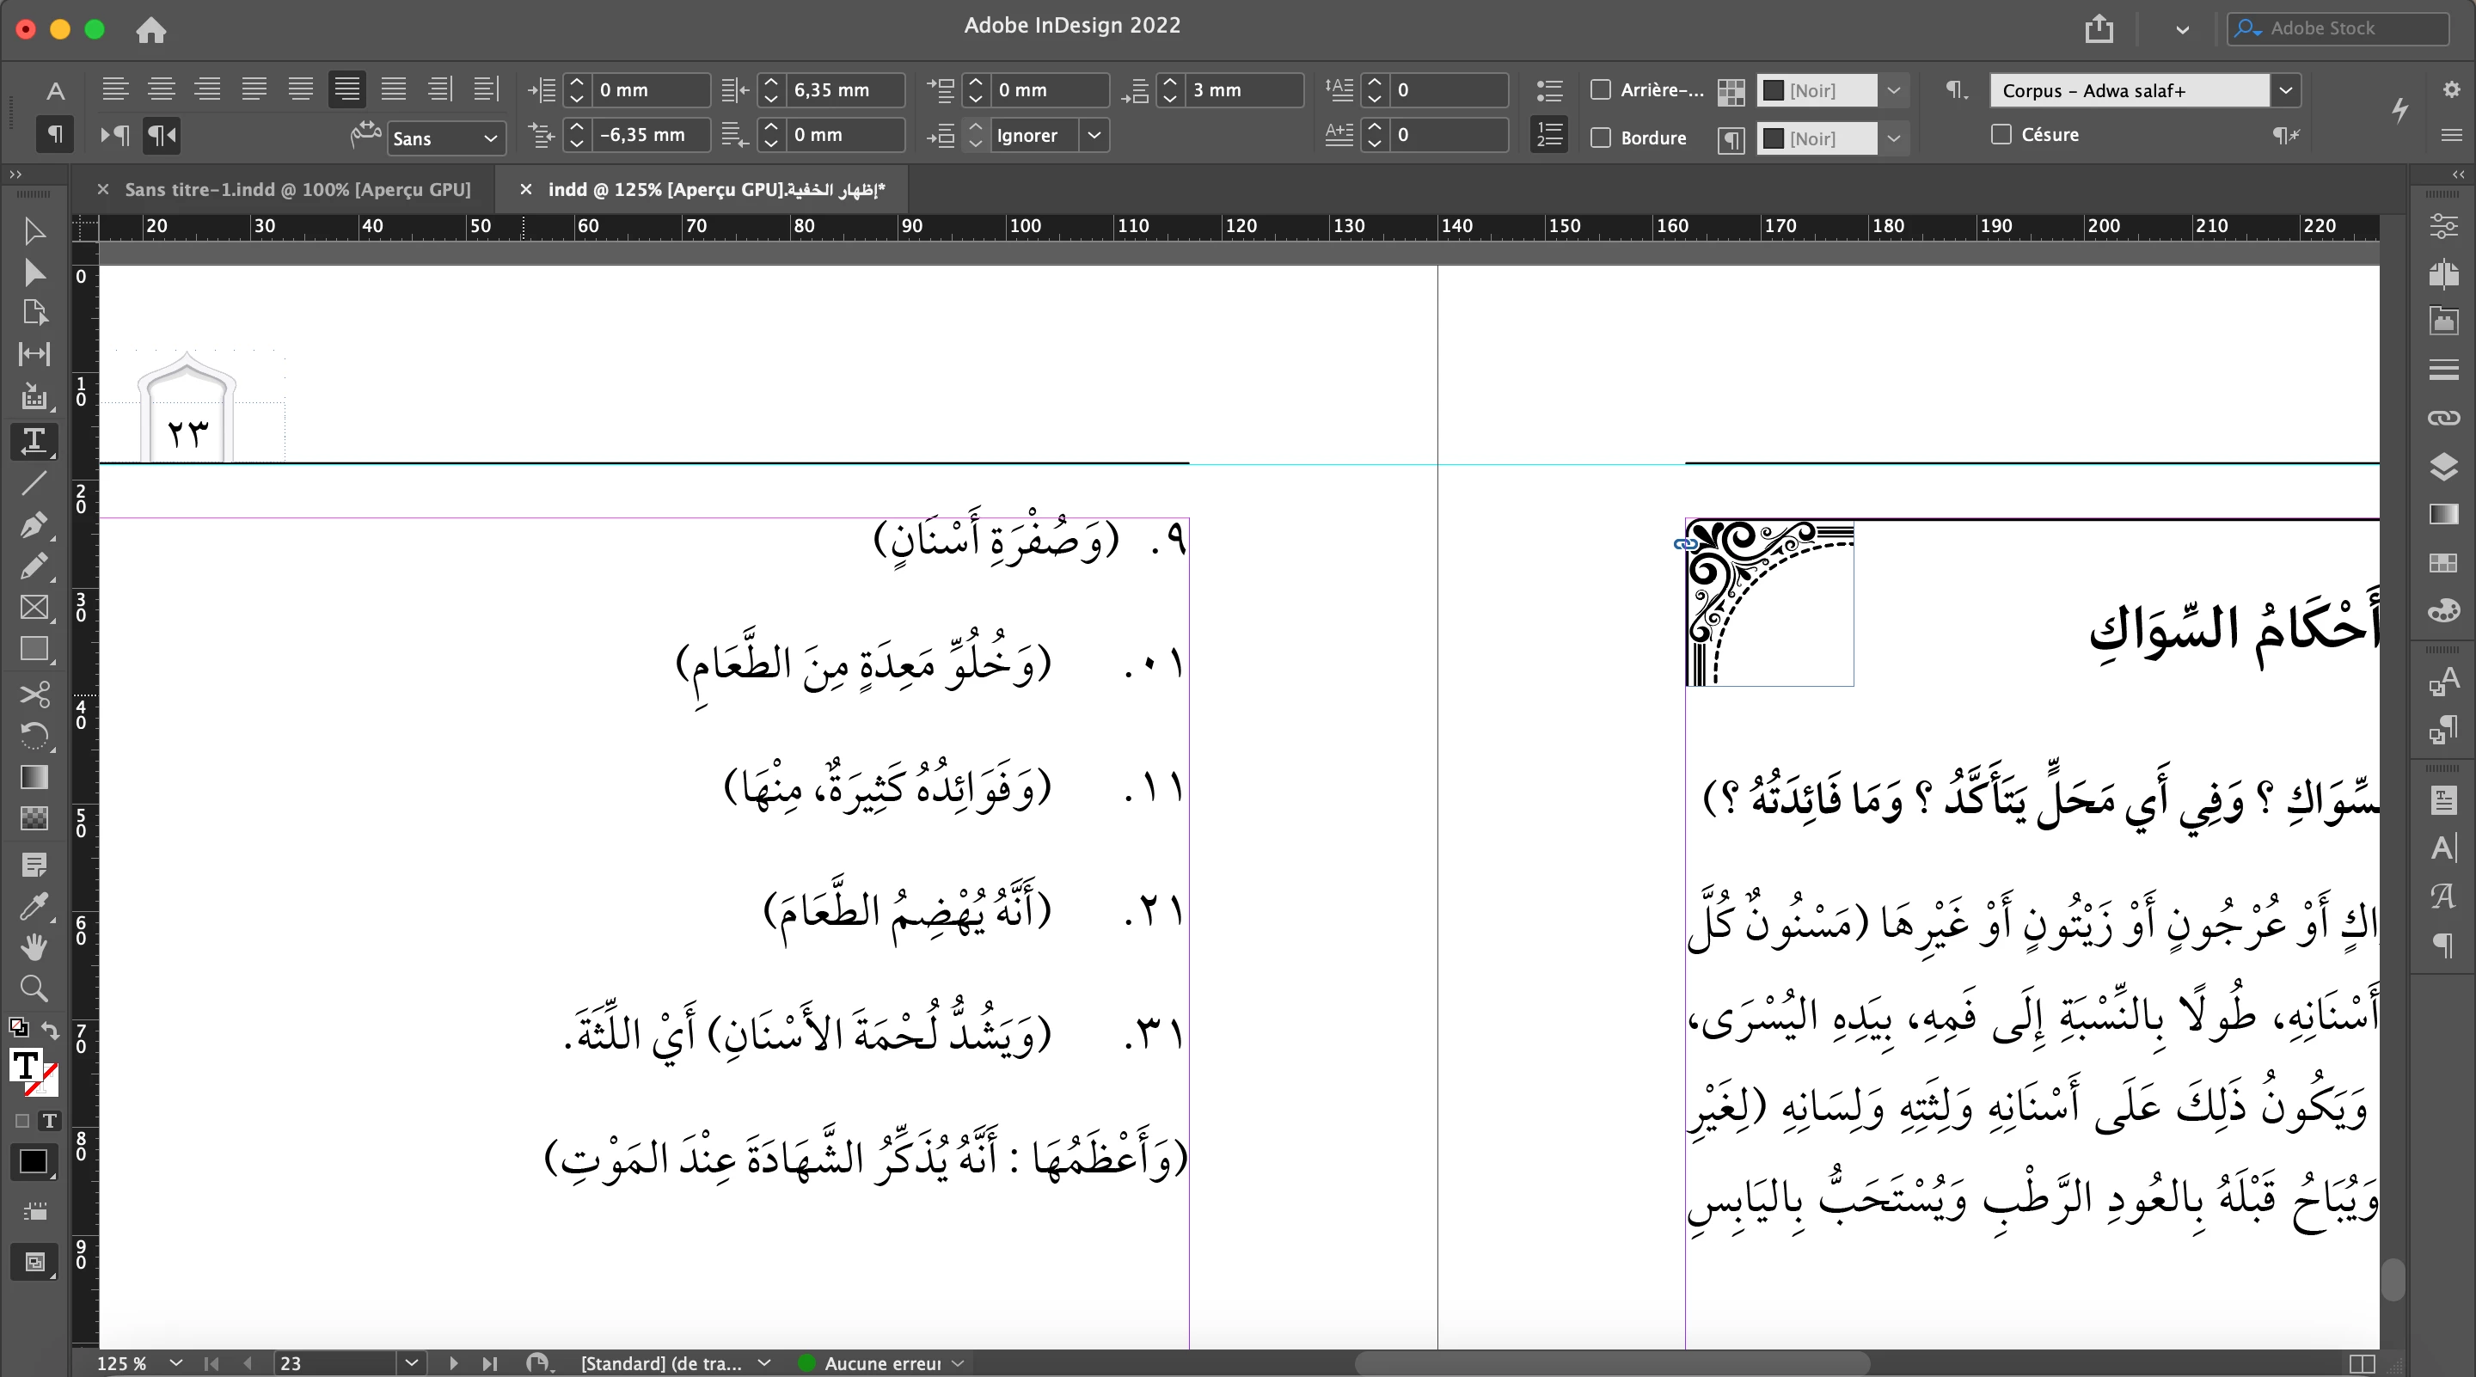The width and height of the screenshot is (2476, 1377).
Task: Open the Corpus – Adwa salaf+ style dropdown
Action: pos(2286,90)
